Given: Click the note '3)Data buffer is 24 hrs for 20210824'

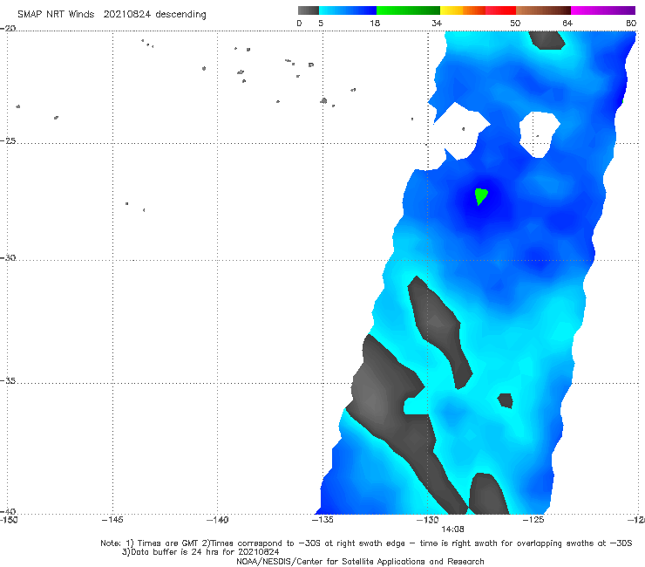Looking at the screenshot, I should 200,552.
